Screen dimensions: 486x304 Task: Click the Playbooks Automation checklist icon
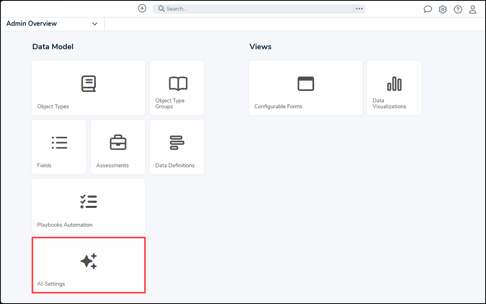point(88,202)
